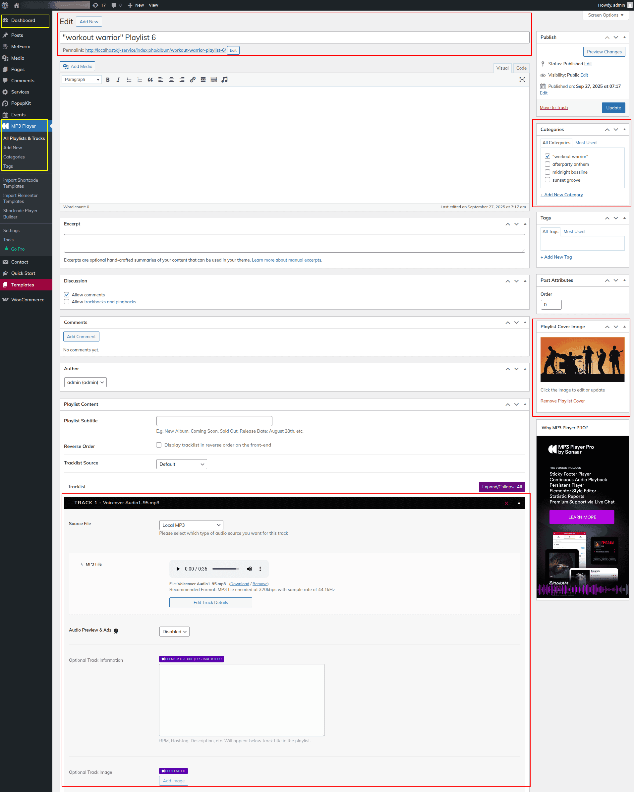Check the afterparty anthem category

coord(547,164)
